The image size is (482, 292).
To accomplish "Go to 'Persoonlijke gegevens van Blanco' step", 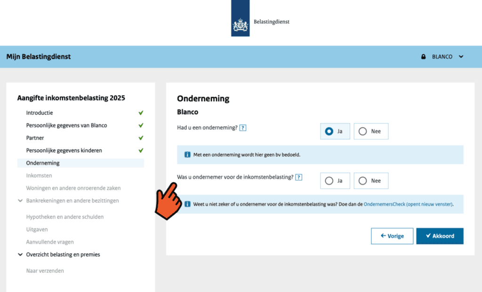I will click(66, 126).
